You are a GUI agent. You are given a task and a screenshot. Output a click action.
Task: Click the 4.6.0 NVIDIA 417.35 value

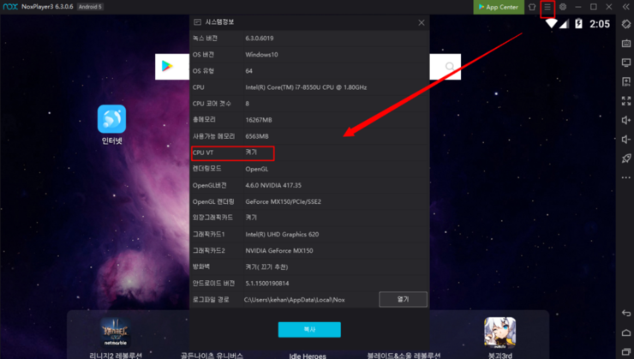pos(273,186)
